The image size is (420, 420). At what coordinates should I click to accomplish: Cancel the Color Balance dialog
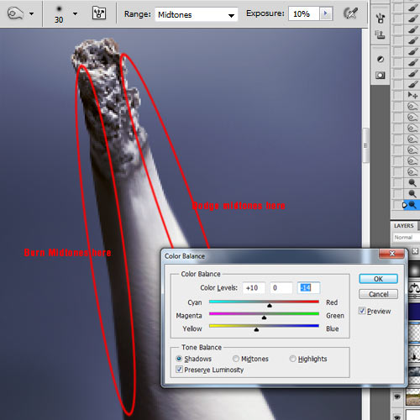coord(378,294)
